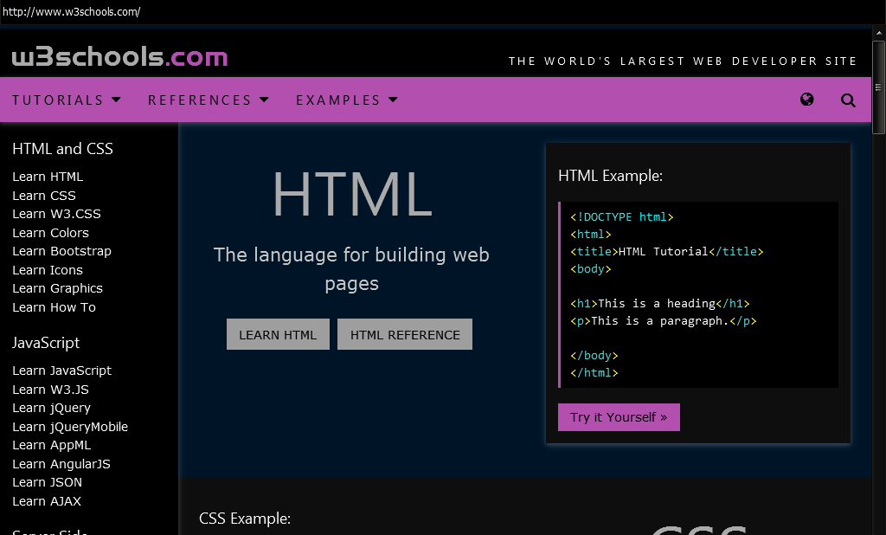Click the w3schools.com logo
The image size is (886, 535).
[119, 57]
